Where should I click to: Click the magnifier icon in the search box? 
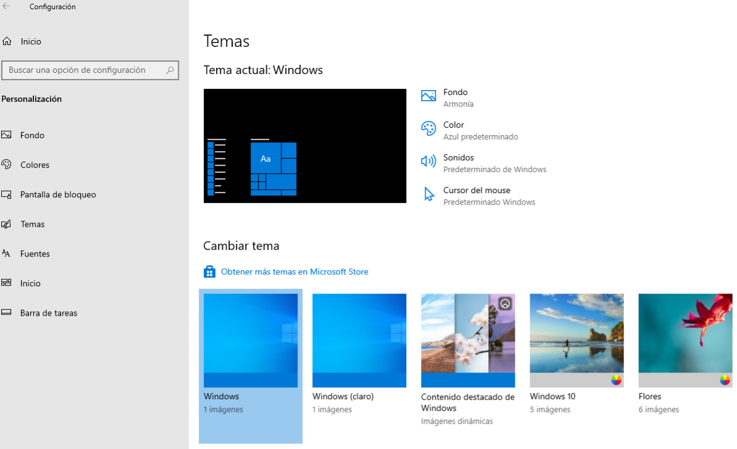click(170, 70)
